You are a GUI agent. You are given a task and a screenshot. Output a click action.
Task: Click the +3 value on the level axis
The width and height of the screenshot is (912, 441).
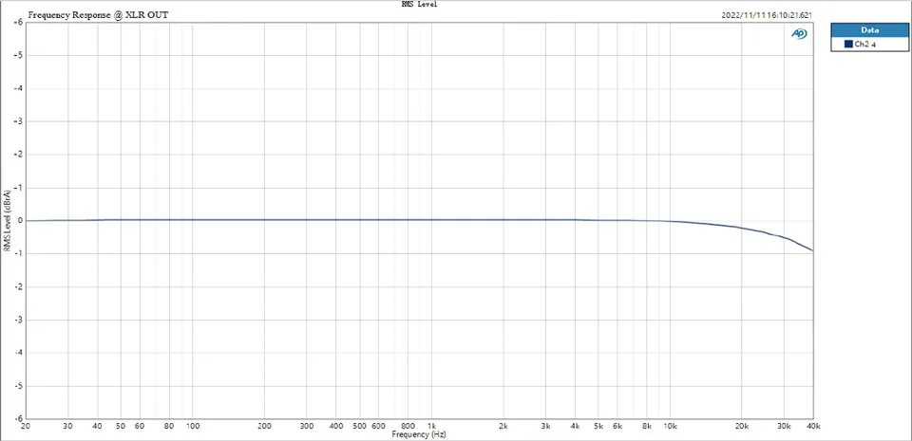(18, 121)
